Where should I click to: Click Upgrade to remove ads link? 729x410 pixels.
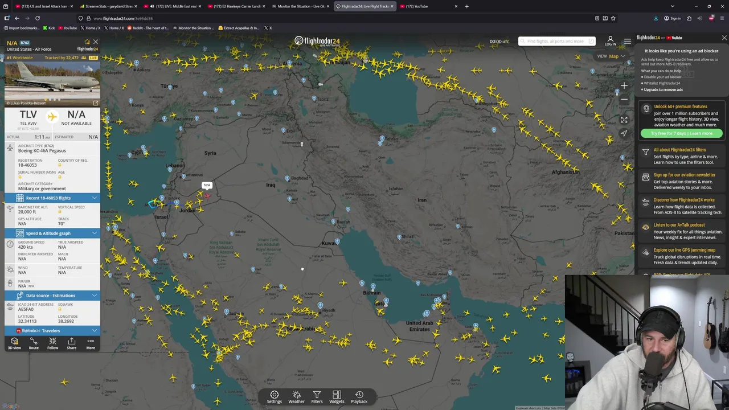click(x=664, y=89)
